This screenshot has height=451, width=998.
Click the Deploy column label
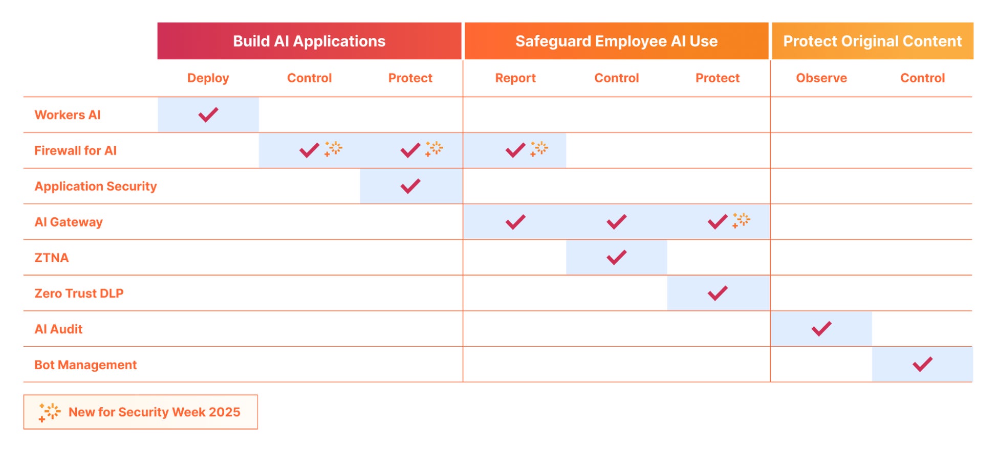208,78
